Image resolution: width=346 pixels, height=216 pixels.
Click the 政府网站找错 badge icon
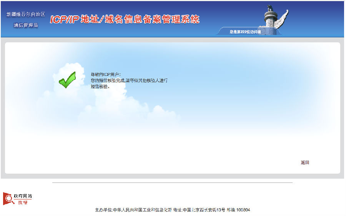(17, 199)
